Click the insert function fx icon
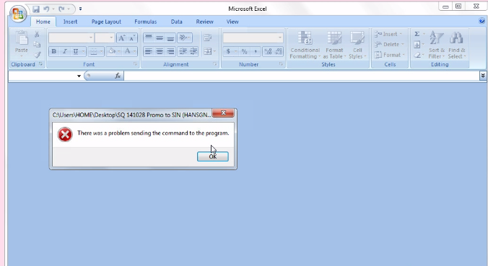The width and height of the screenshot is (488, 266). (x=118, y=76)
